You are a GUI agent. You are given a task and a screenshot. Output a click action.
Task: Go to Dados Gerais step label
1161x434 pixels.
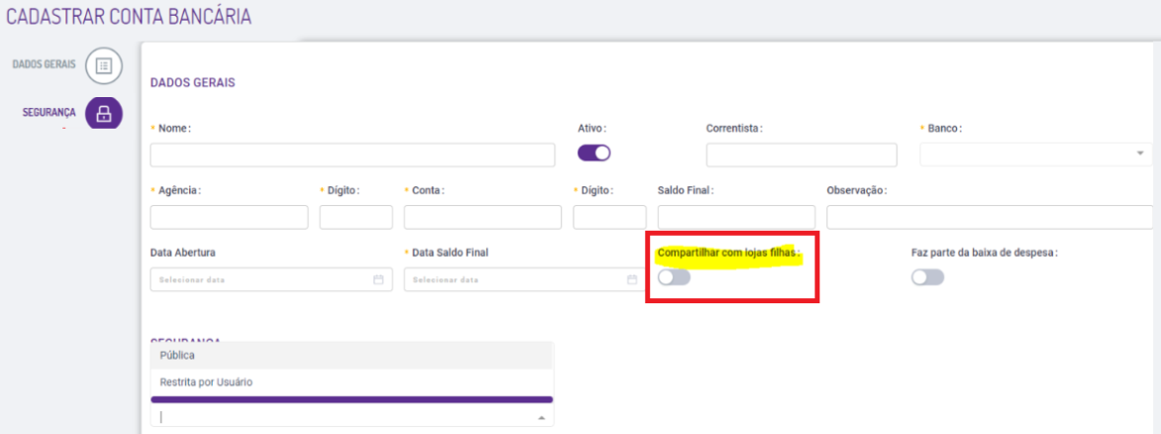(44, 65)
